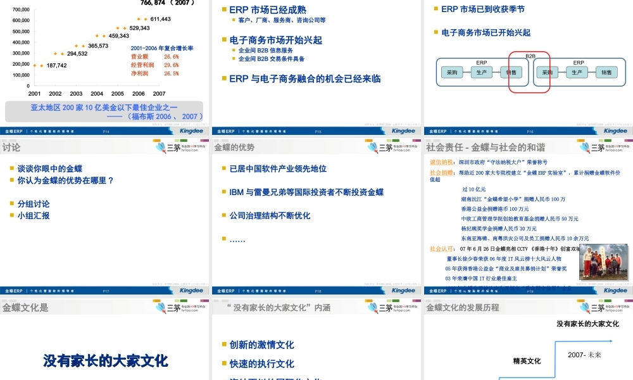Select the "没有家长的大家文化"内涵 slide thumbnail
Image resolution: width=633 pixels, height=380 pixels.
[316, 339]
